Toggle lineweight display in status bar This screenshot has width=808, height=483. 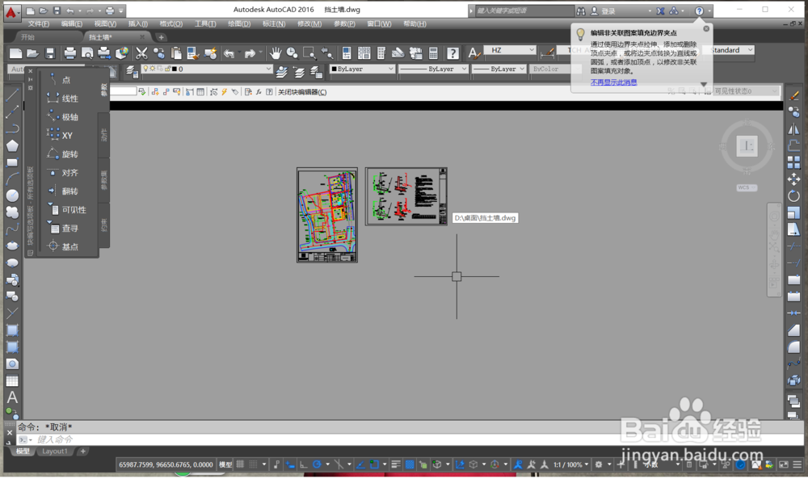coord(396,464)
